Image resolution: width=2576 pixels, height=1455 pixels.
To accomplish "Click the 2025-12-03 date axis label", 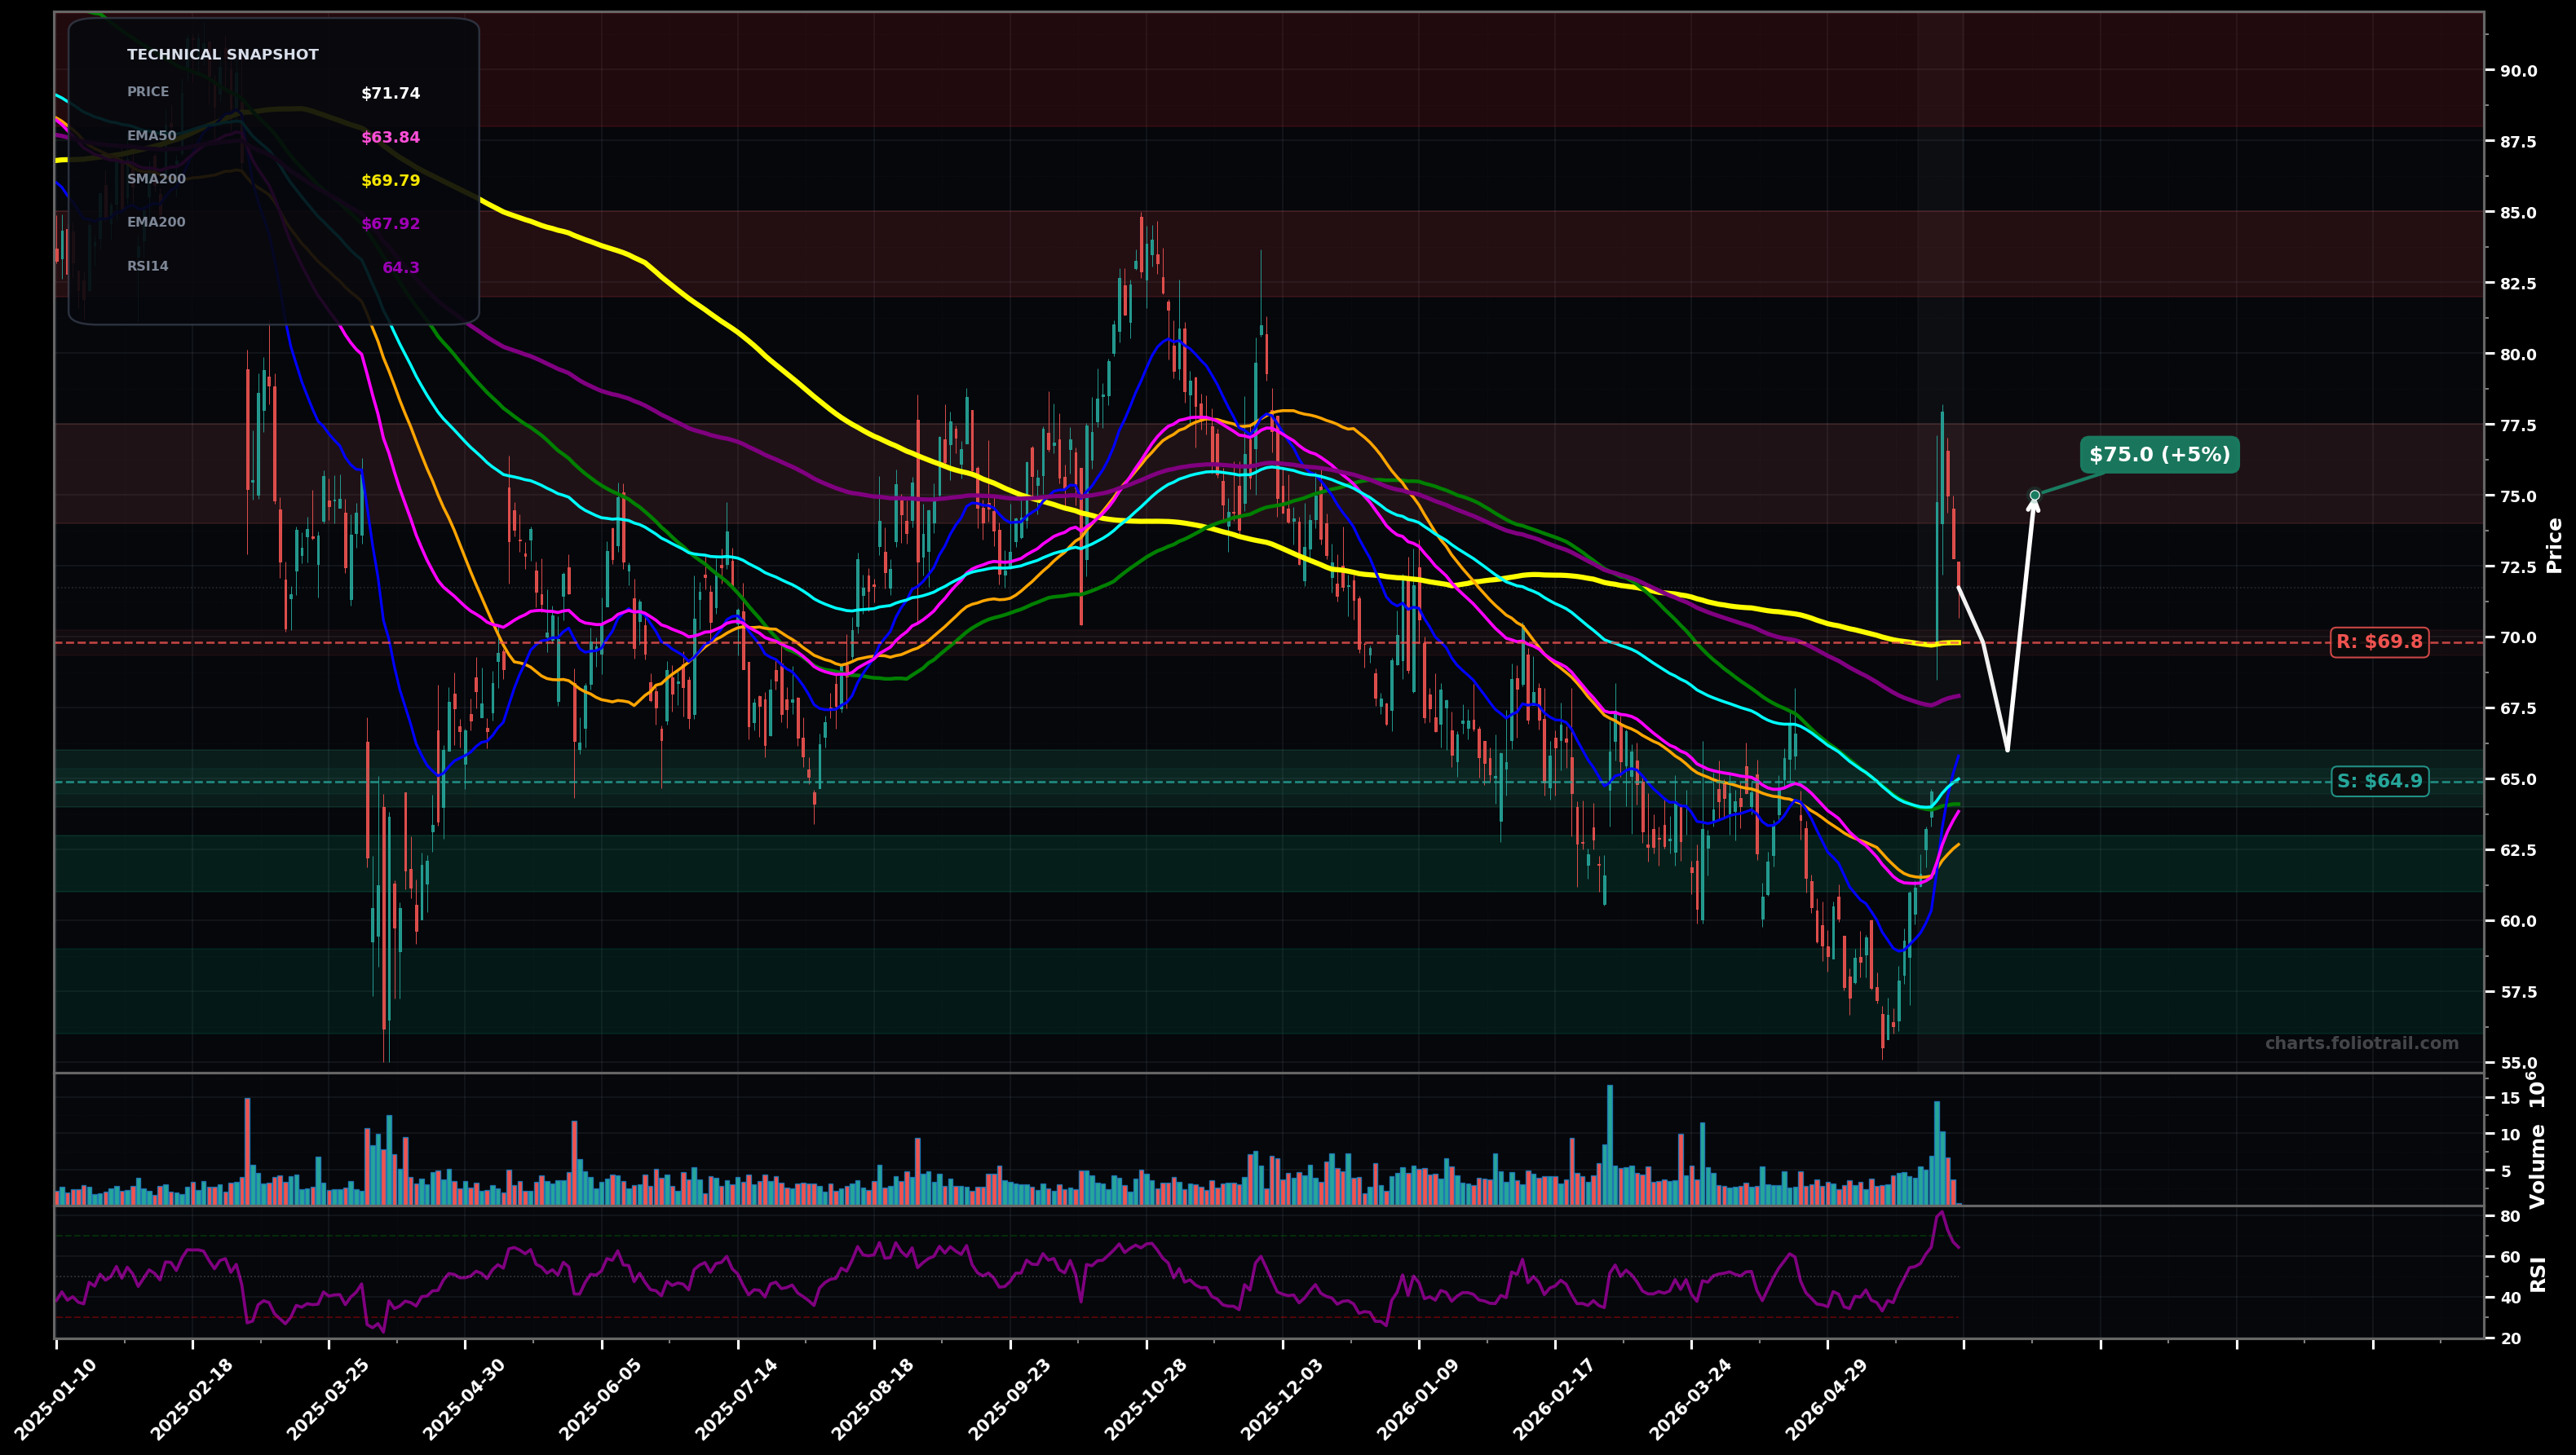I will click(x=1281, y=1399).
